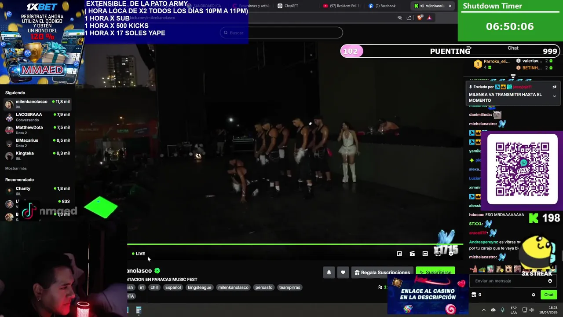Collapse chat panel arrow icon

click(x=469, y=48)
